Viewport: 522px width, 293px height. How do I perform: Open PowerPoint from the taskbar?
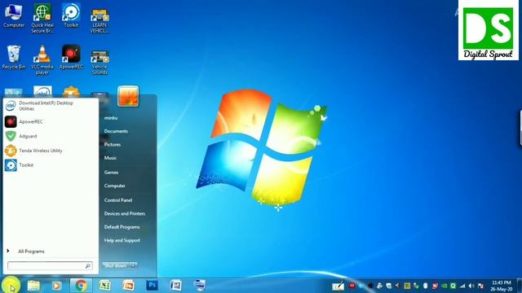click(128, 286)
